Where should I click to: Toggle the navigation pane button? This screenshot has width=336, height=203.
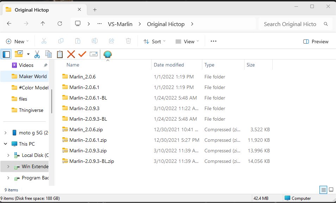click(x=6, y=54)
